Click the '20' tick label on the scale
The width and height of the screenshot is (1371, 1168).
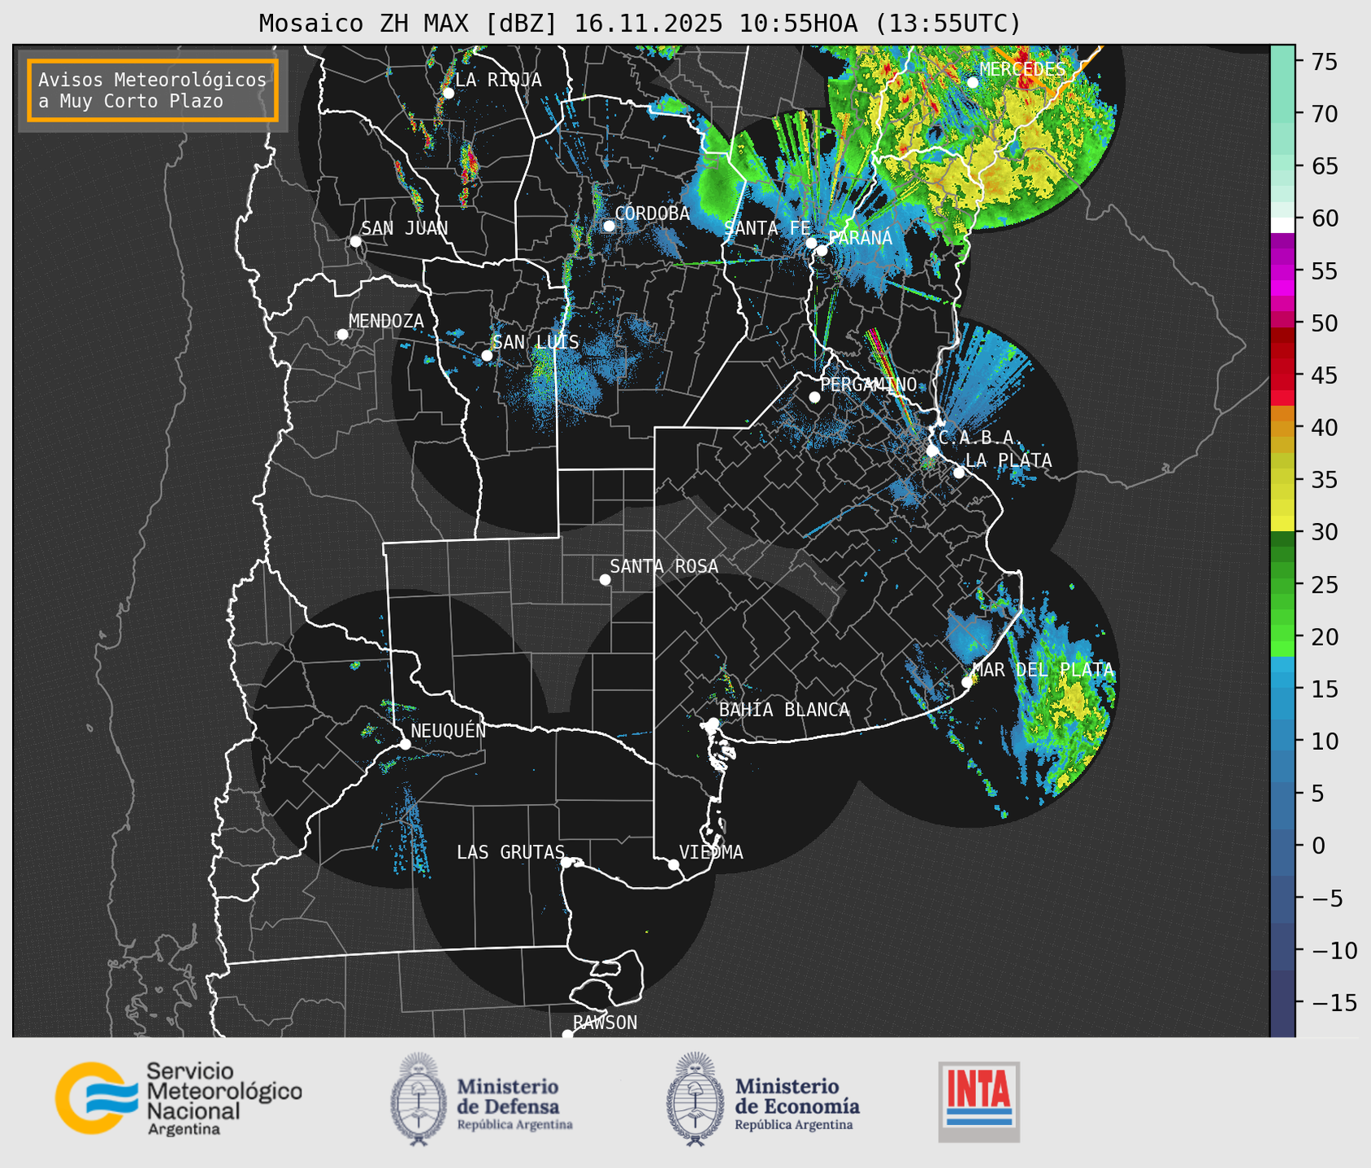tap(1324, 637)
